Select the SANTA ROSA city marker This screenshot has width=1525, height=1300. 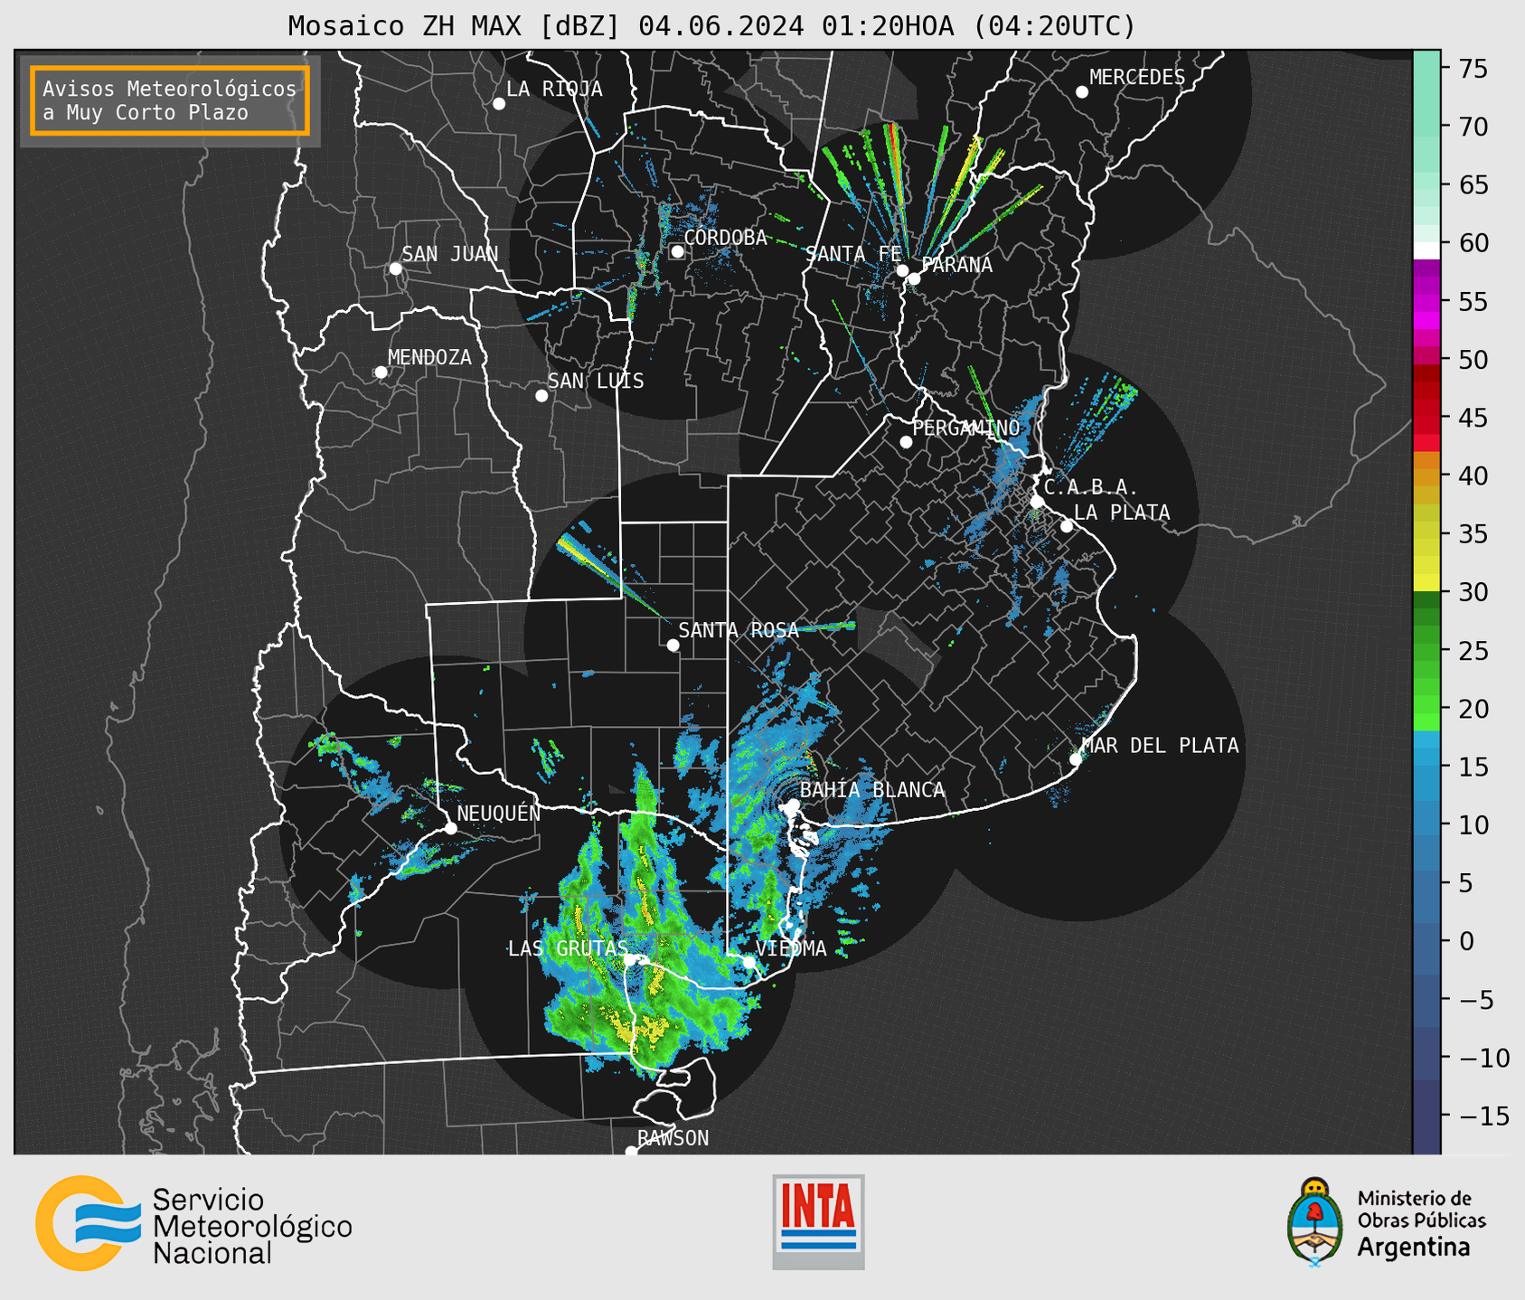(x=673, y=645)
